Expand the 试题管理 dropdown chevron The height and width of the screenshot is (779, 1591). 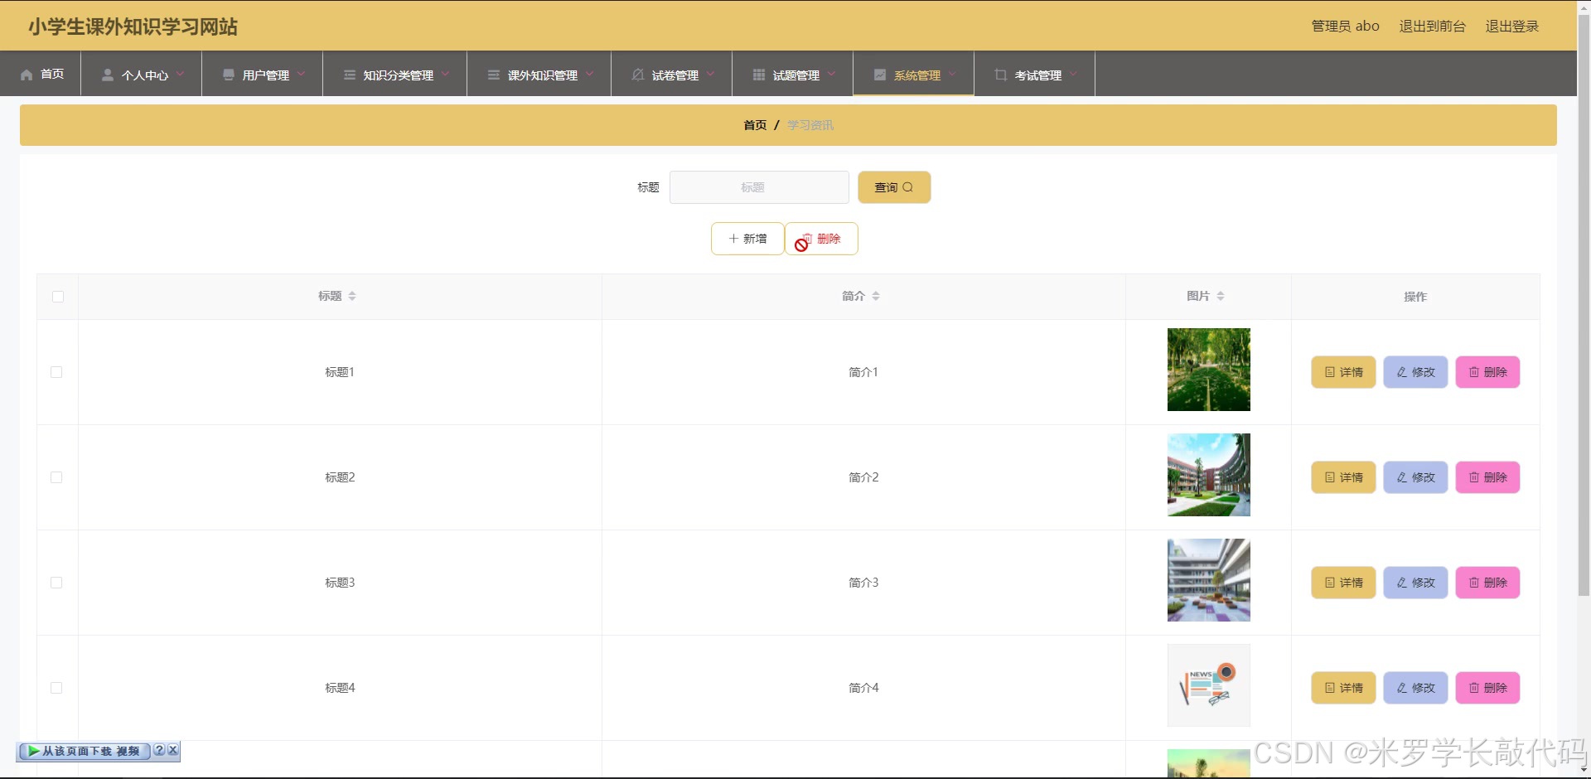(x=831, y=74)
